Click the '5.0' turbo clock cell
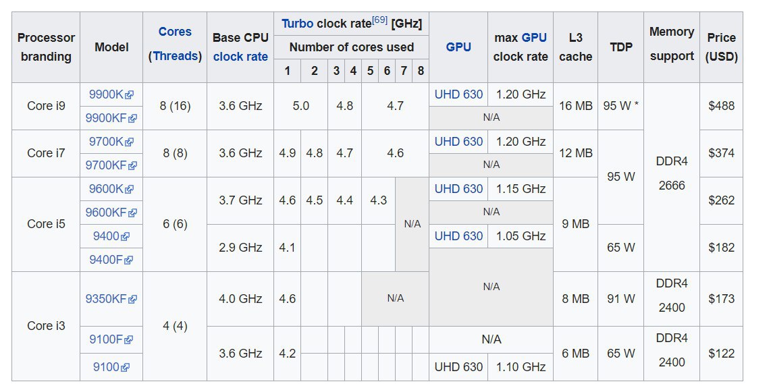Viewport: 771px width, 388px height. pos(301,106)
